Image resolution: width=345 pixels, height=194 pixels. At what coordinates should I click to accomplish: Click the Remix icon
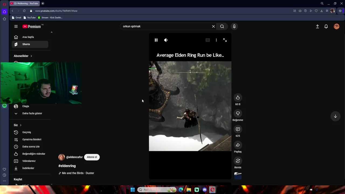click(238, 161)
